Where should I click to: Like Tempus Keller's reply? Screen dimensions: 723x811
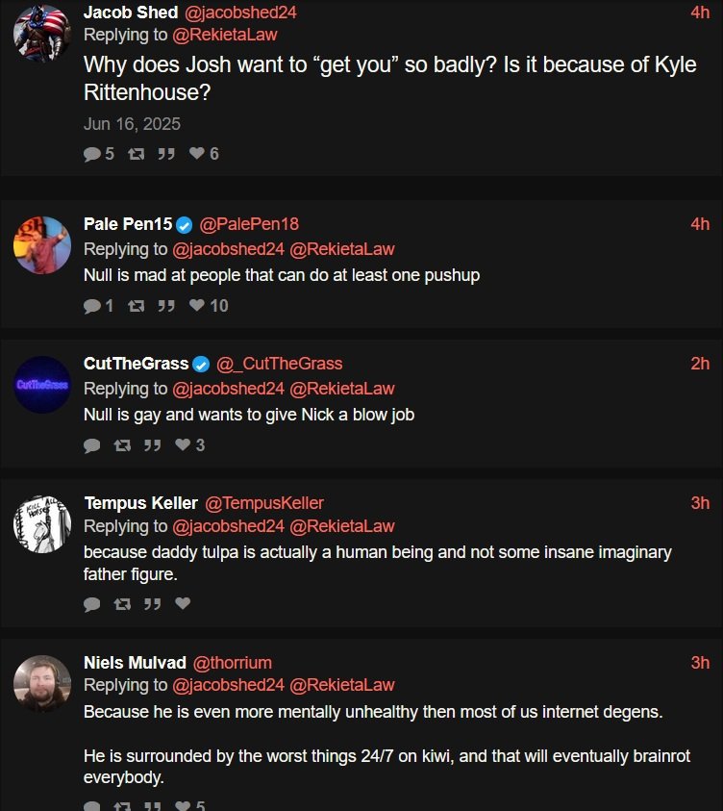pyautogui.click(x=183, y=604)
